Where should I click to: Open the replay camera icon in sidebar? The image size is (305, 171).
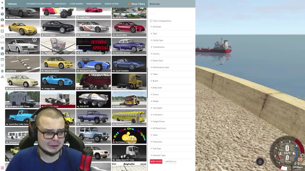2,20
